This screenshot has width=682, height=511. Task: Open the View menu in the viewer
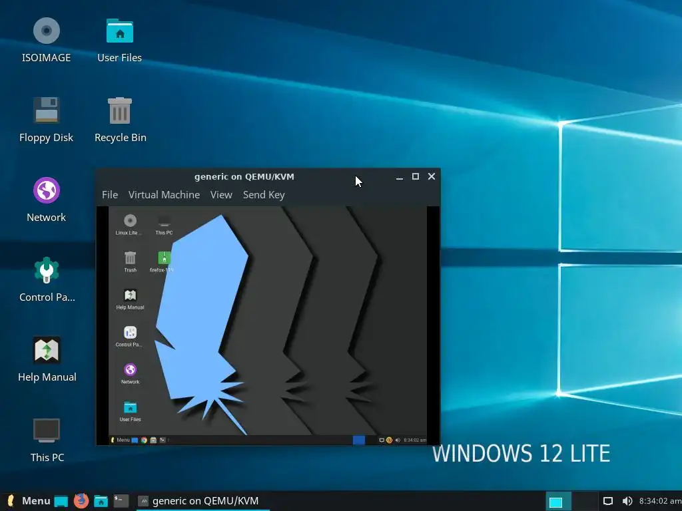pos(221,195)
